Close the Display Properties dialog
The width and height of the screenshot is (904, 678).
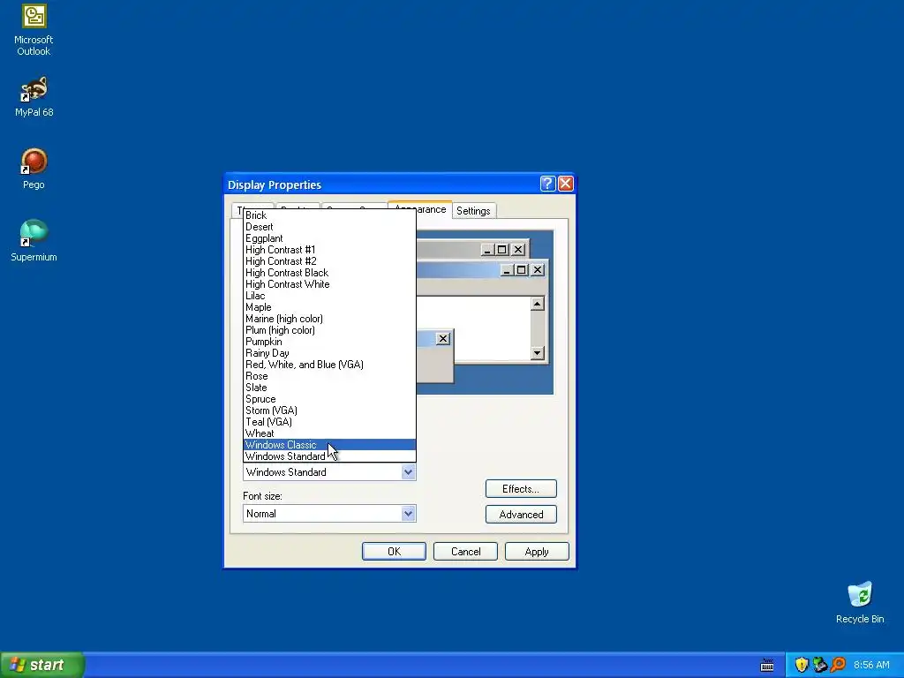point(566,184)
